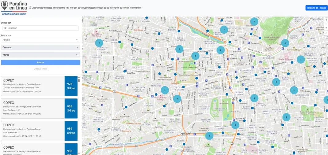Click Ultima Actualización 24-04-2025 - 15:50:29 text
The width and height of the screenshot is (328, 155).
[22, 91]
